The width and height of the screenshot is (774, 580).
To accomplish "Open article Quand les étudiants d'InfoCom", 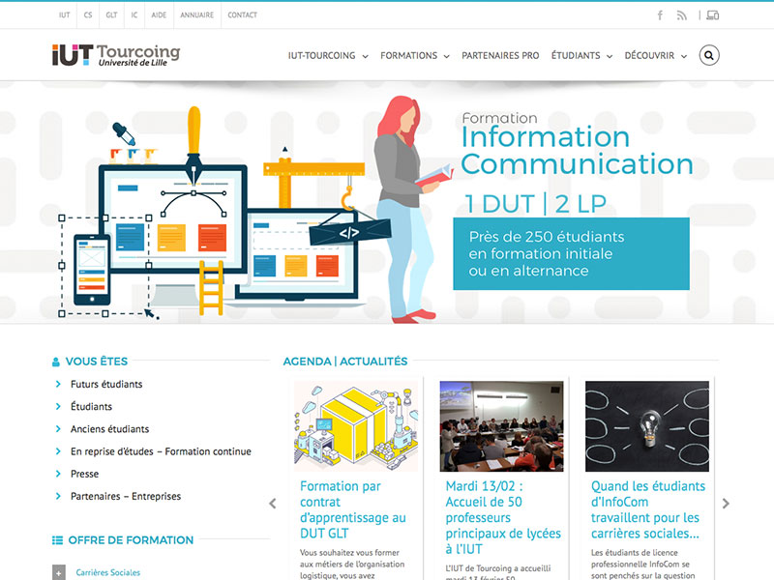I will tap(647, 509).
